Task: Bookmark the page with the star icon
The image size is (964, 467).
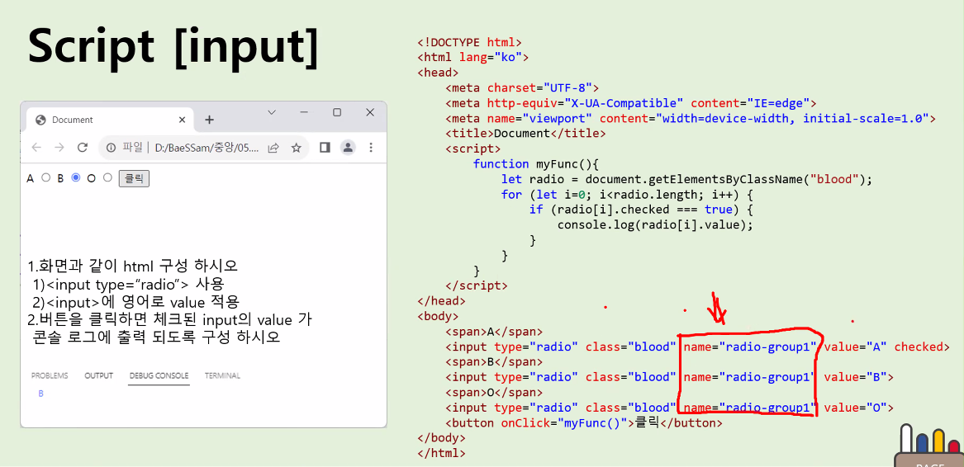Action: [297, 148]
